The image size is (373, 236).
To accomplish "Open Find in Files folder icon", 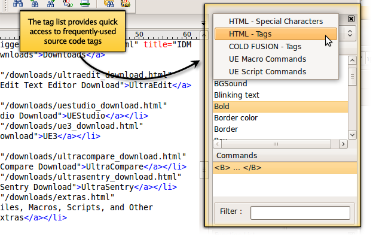I will 109,4.
